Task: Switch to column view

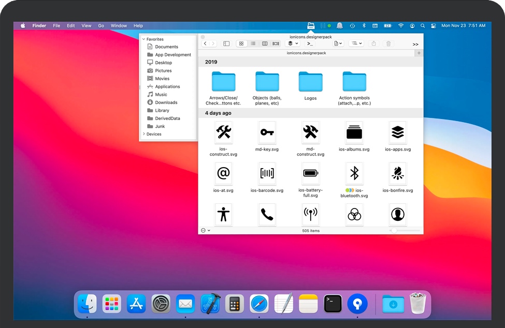Action: [265, 44]
